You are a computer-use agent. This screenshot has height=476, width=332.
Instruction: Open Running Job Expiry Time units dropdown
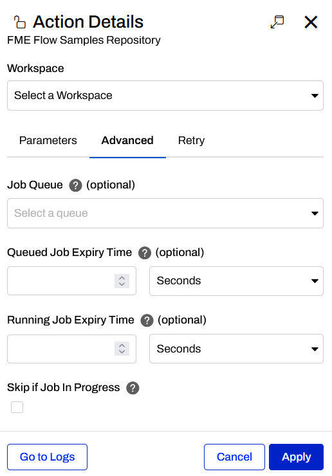pos(236,349)
